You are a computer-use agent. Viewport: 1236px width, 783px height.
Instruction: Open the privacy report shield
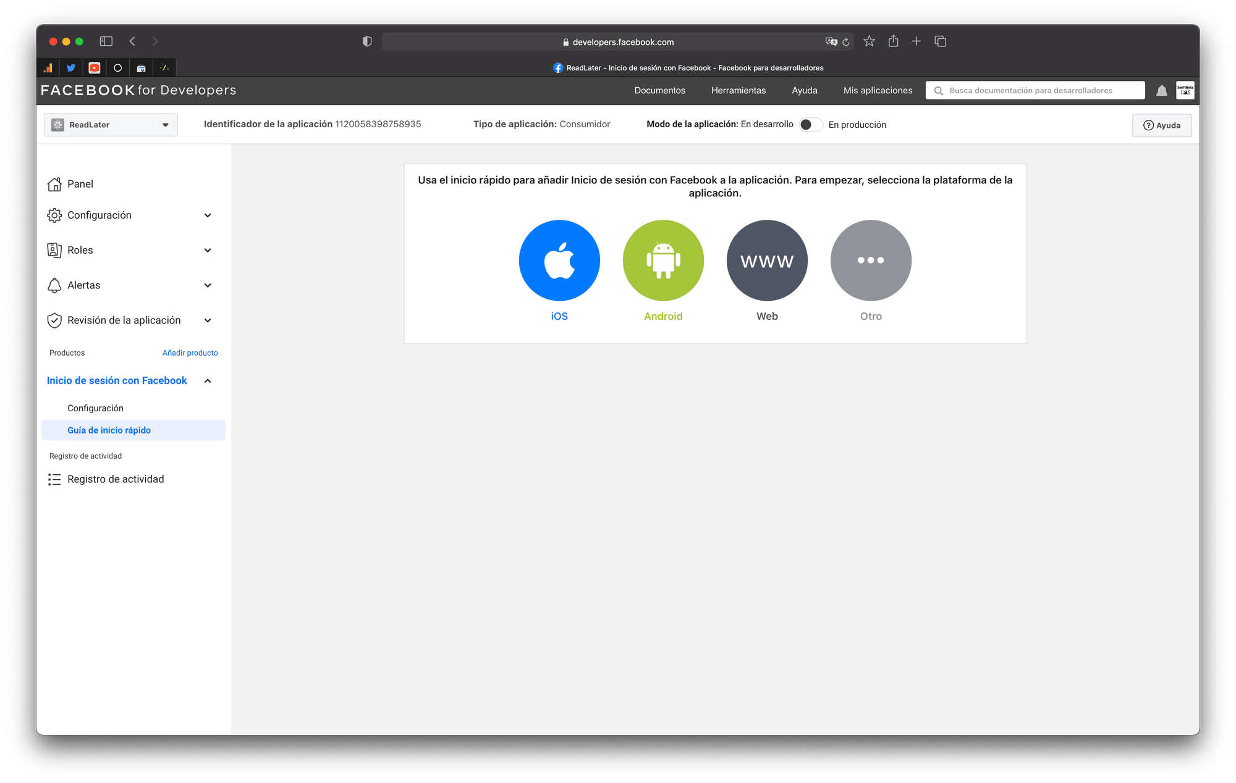point(367,41)
